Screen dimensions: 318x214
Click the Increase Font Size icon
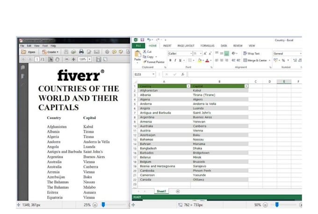pos(205,54)
